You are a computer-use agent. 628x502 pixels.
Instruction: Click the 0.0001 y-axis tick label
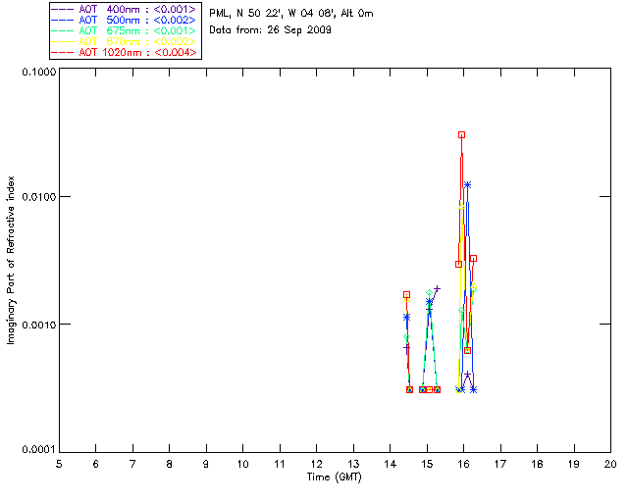pos(38,450)
